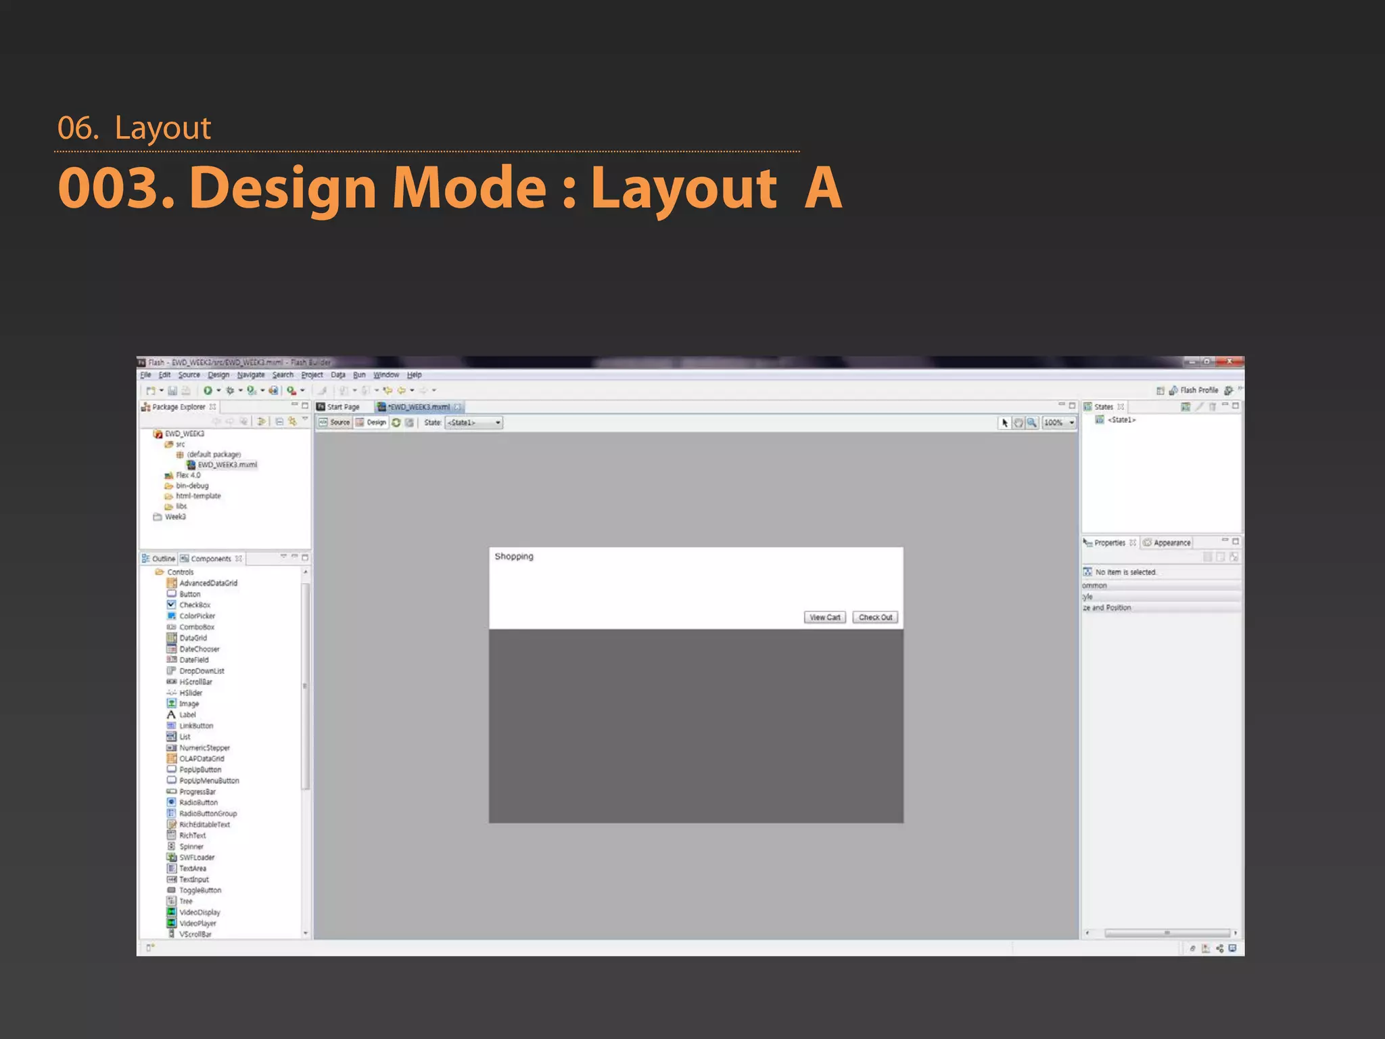Open the Data menu
Viewport: 1385px width, 1039px height.
point(338,375)
